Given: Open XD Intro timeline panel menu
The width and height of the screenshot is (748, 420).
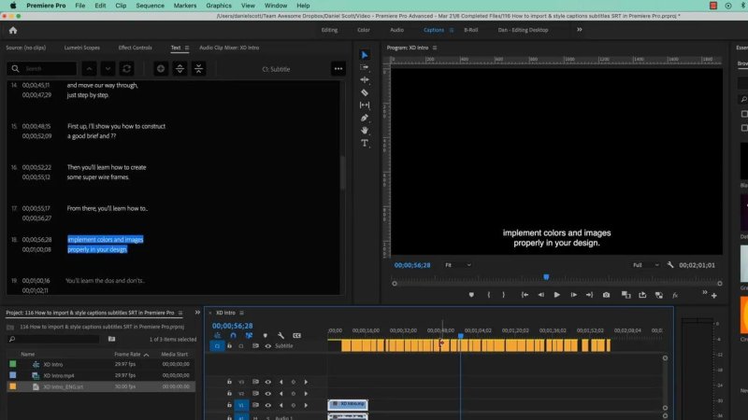Looking at the screenshot, I should pos(242,313).
